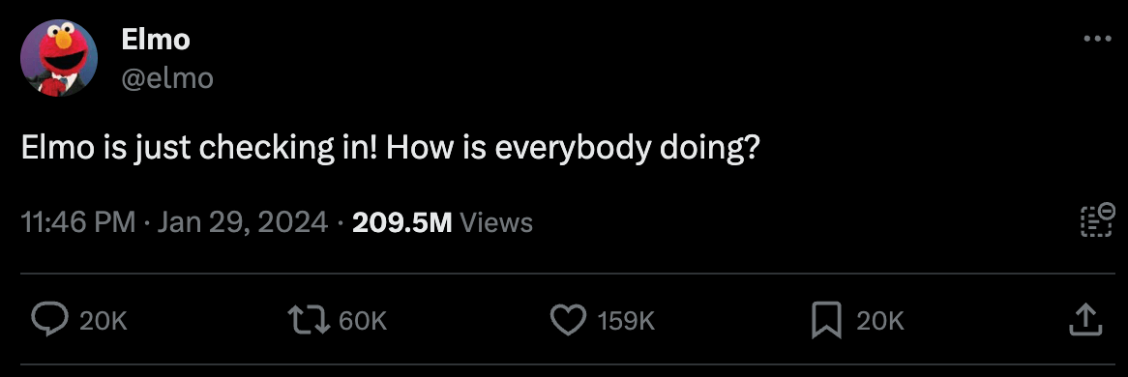Select the repost arrows icon

[x=309, y=320]
